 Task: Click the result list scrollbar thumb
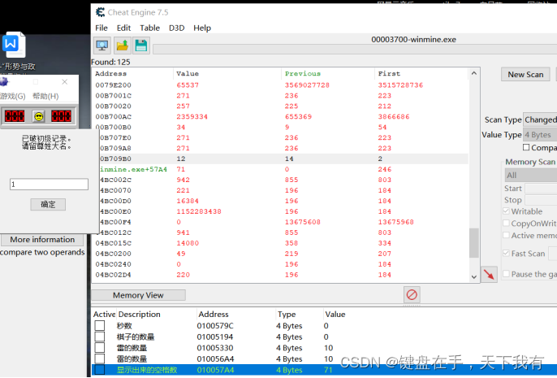[474, 243]
